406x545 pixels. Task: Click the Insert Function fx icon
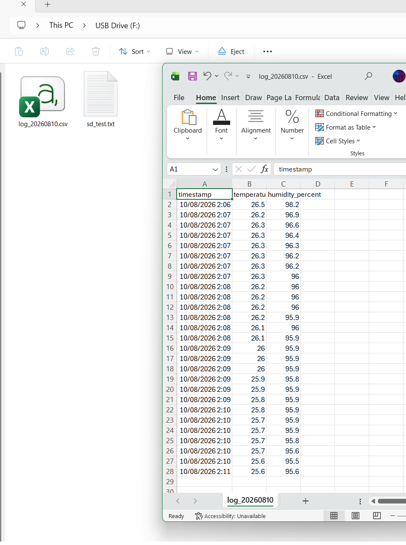tap(265, 169)
